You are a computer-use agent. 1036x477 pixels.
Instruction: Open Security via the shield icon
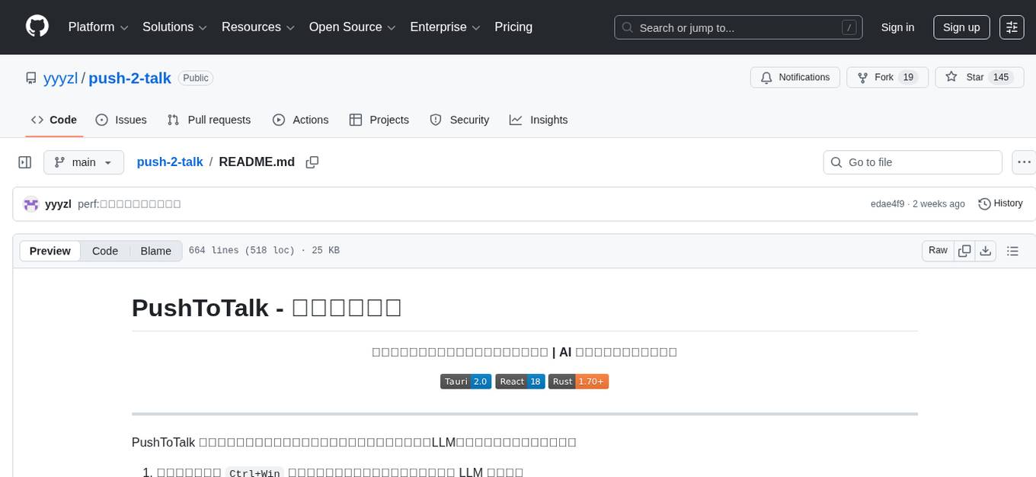click(x=435, y=120)
